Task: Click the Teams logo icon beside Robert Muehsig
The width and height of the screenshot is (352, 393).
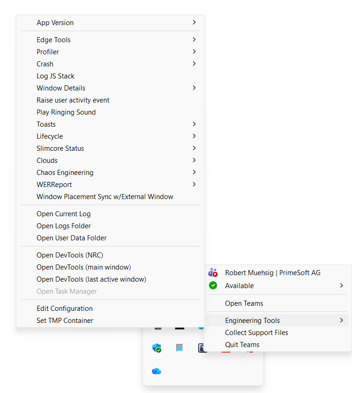Action: point(213,273)
